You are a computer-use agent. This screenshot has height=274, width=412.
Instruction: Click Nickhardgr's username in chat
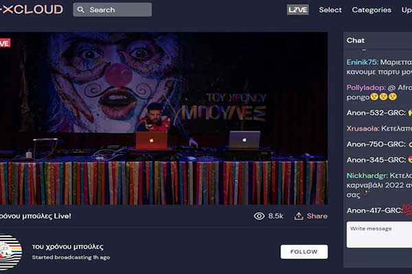pyautogui.click(x=369, y=175)
